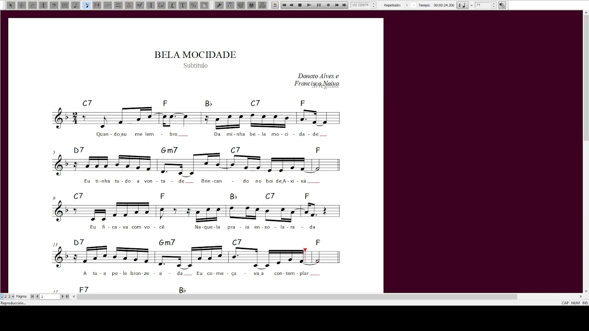The height and width of the screenshot is (331, 589).
Task: Click the Subtítulo placeholder text
Action: [x=196, y=66]
